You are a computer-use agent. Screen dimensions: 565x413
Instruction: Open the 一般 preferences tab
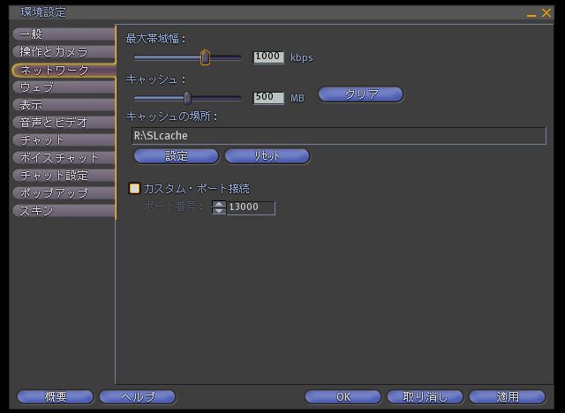(x=64, y=34)
